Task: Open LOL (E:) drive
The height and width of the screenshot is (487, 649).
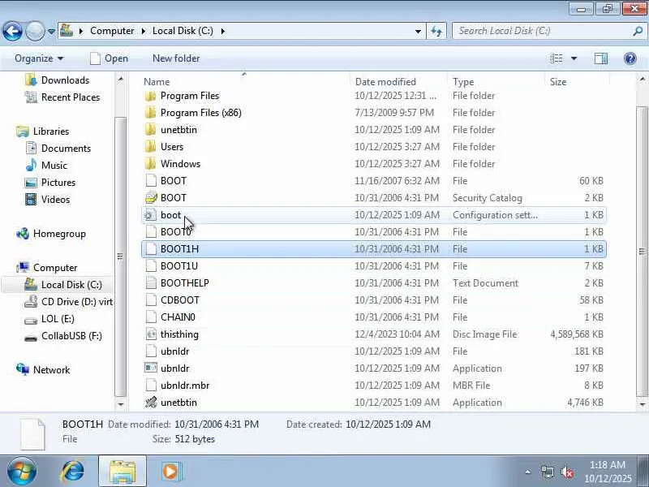Action: tap(58, 319)
